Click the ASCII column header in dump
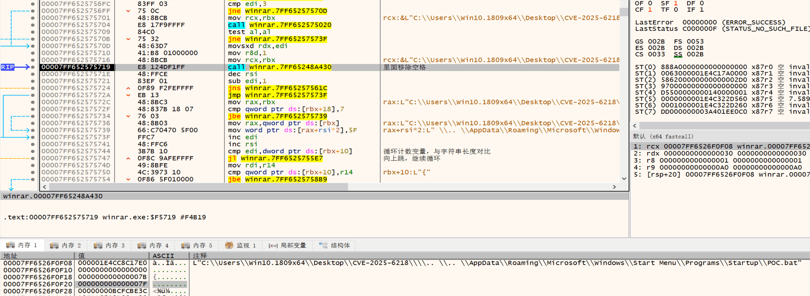This screenshot has width=810, height=296. (x=169, y=256)
